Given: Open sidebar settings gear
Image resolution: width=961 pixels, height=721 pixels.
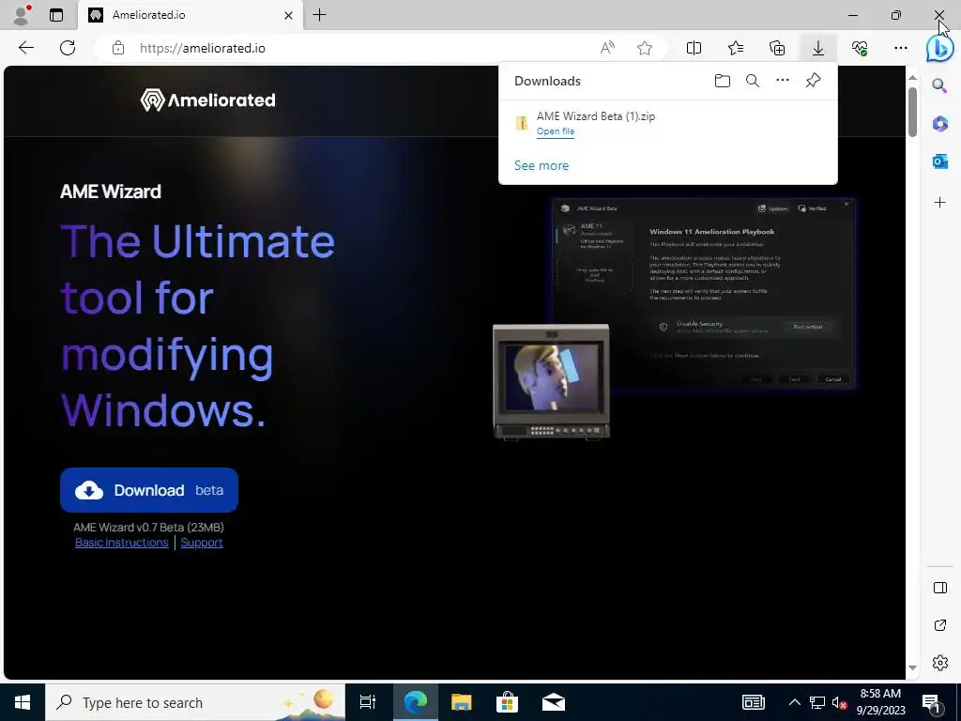Looking at the screenshot, I should pyautogui.click(x=939, y=663).
